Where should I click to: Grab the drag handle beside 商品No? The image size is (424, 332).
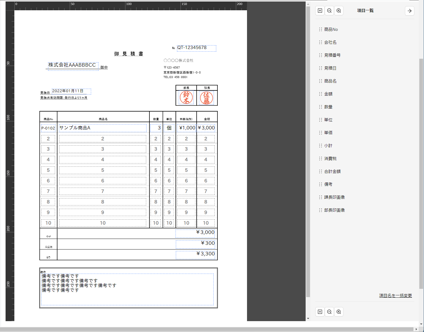[320, 29]
